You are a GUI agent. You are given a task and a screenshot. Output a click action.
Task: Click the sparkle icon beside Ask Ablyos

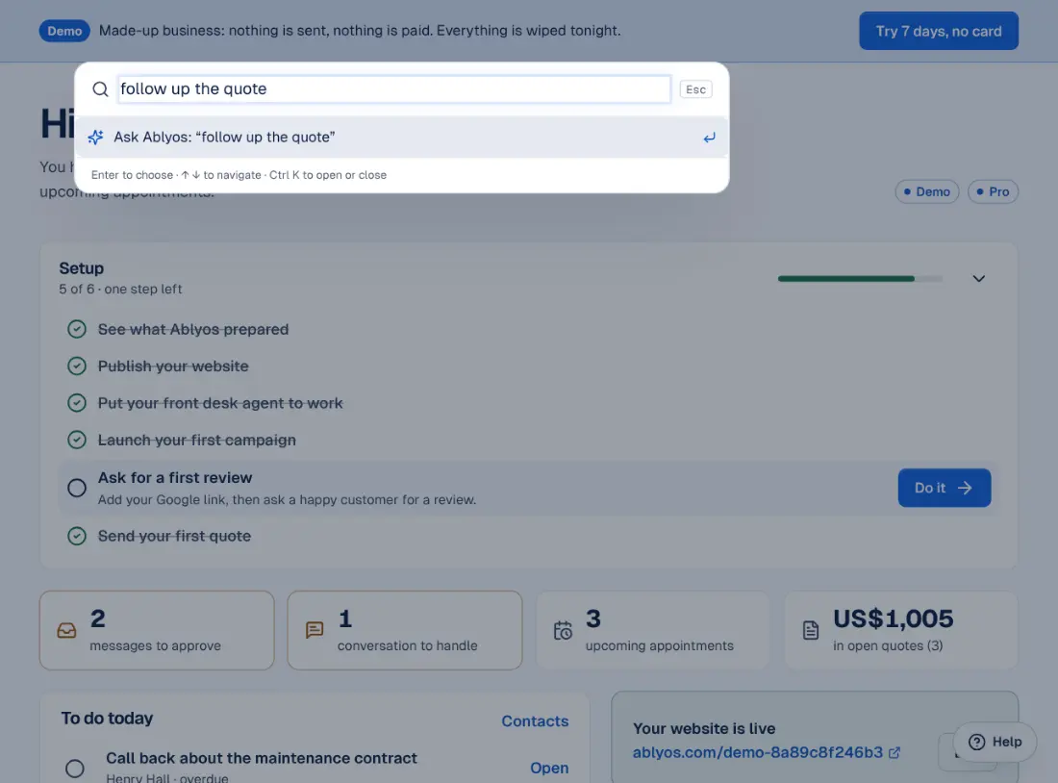tap(96, 137)
